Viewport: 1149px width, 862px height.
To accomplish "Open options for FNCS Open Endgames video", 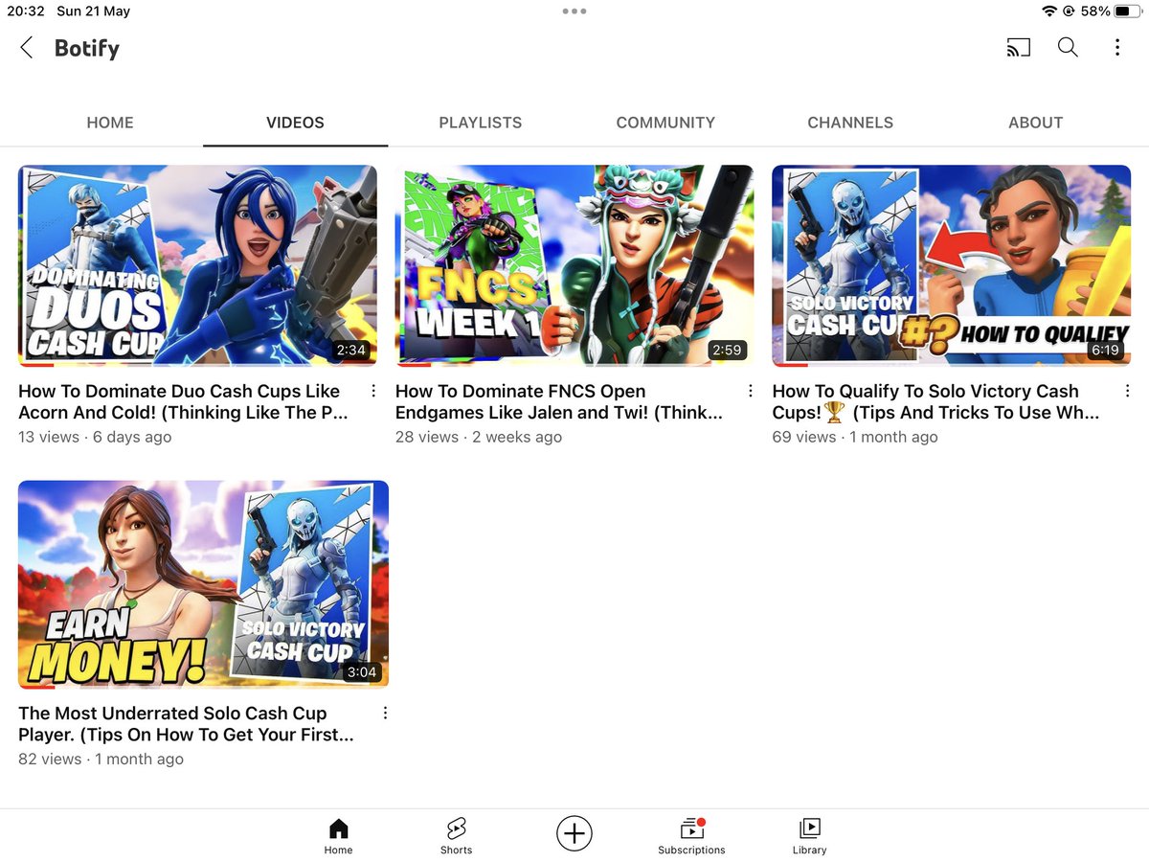I will (751, 391).
